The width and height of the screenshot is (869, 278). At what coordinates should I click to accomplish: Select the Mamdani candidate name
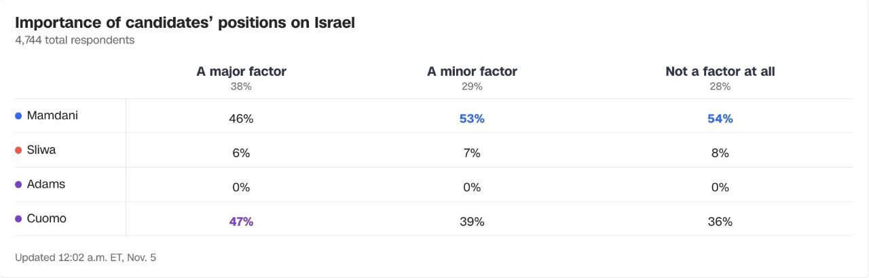coord(52,115)
